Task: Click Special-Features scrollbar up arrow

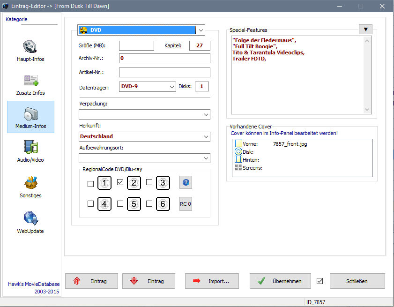Action: click(367, 41)
